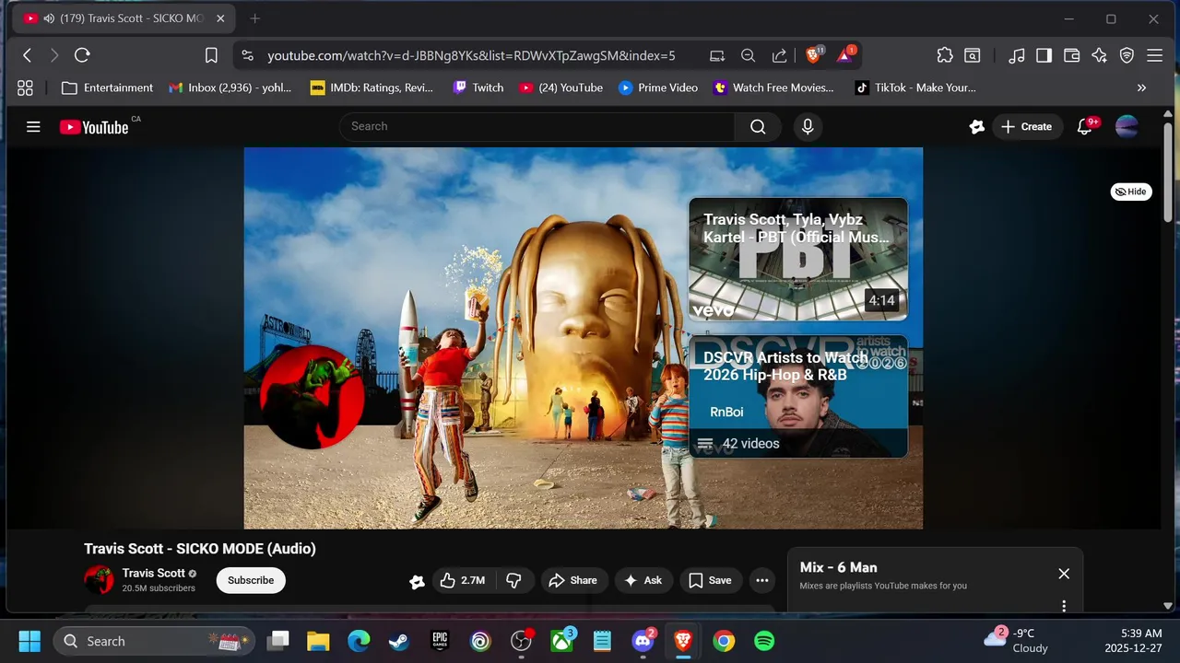The image size is (1180, 663).
Task: Click the YouTube search magnifier button
Action: tap(758, 127)
